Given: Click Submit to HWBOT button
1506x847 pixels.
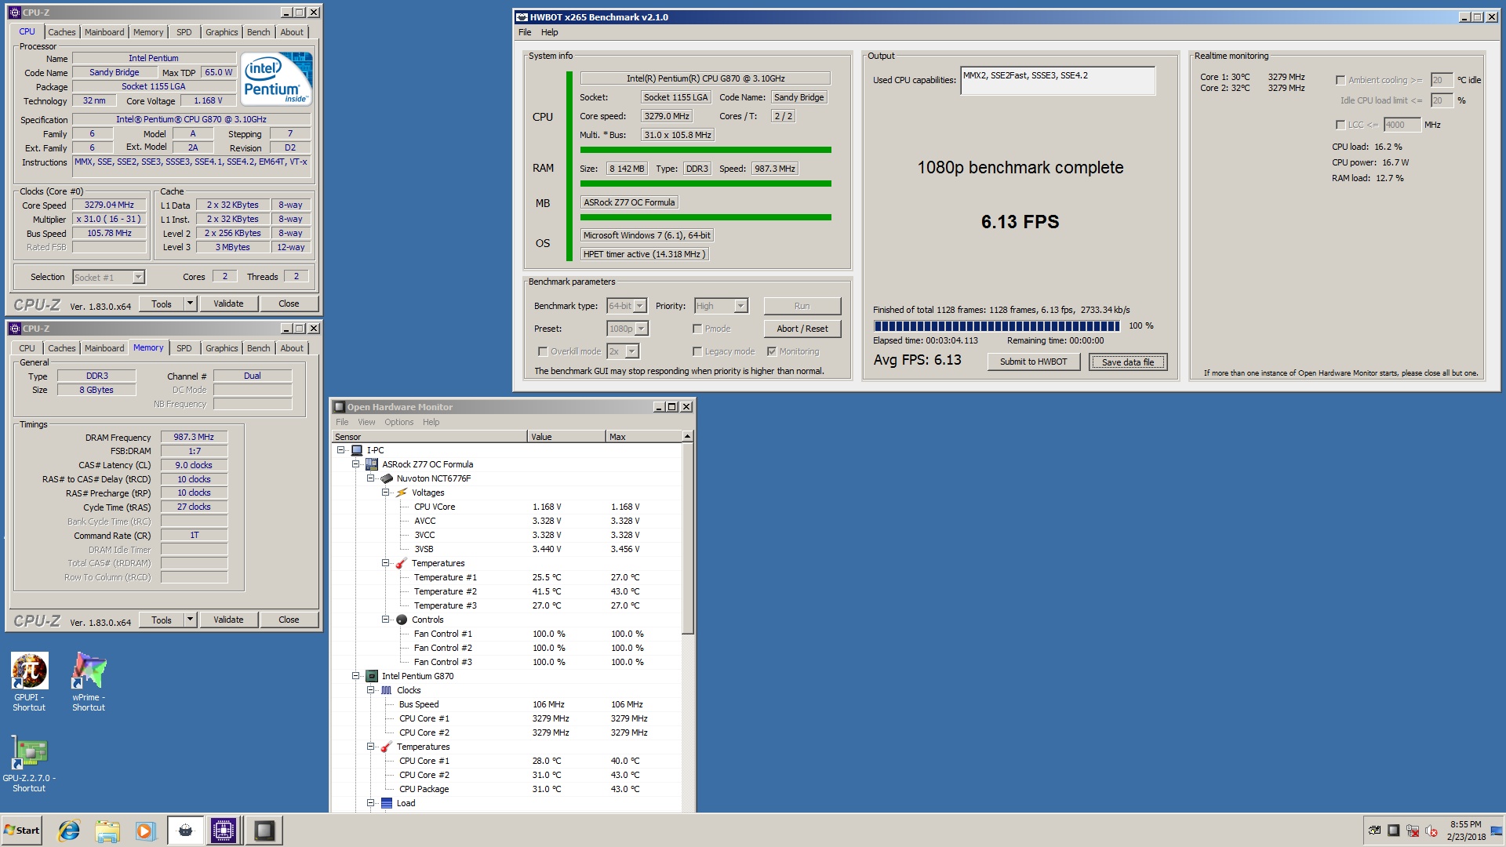Looking at the screenshot, I should pos(1033,362).
